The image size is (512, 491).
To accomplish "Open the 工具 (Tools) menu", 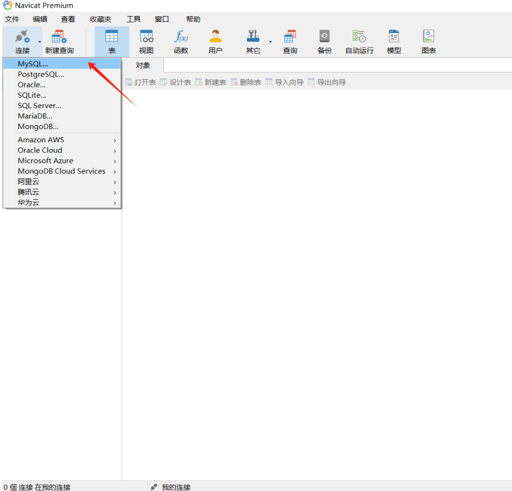I will 133,19.
